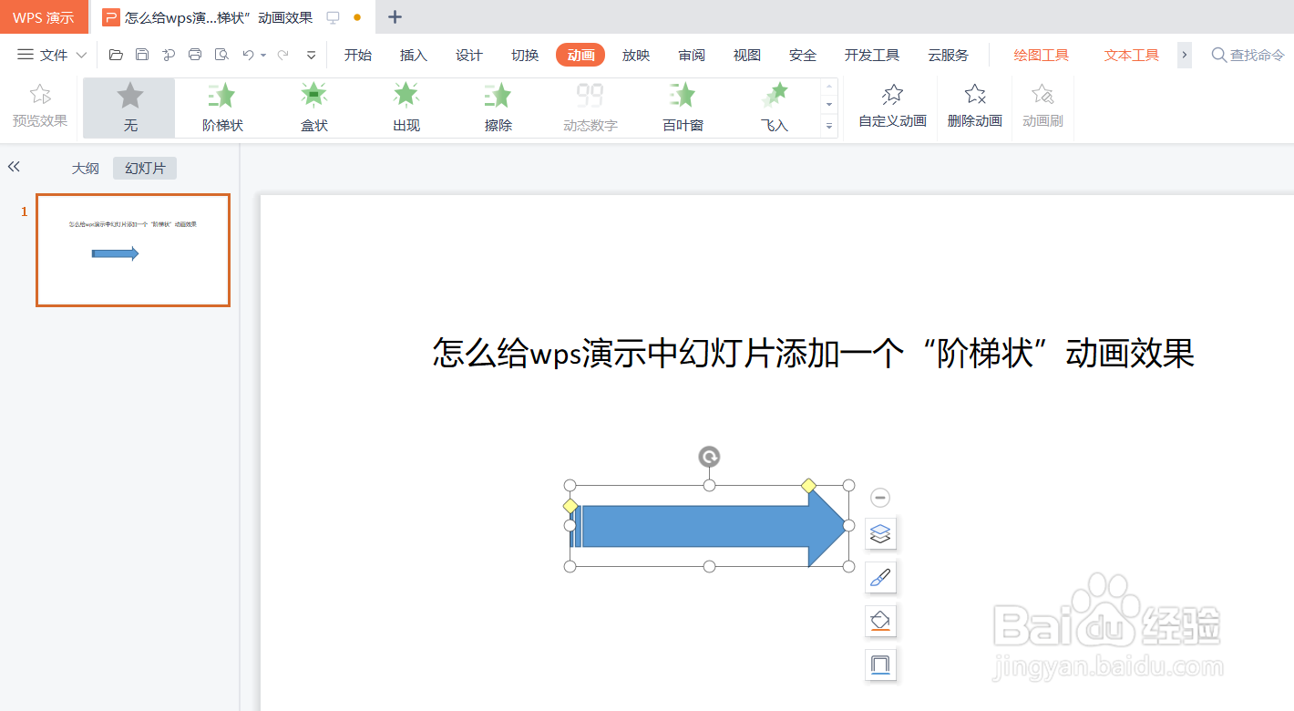Click the shape fill bucket floating icon
Screen dimensions: 1294x711
880,621
